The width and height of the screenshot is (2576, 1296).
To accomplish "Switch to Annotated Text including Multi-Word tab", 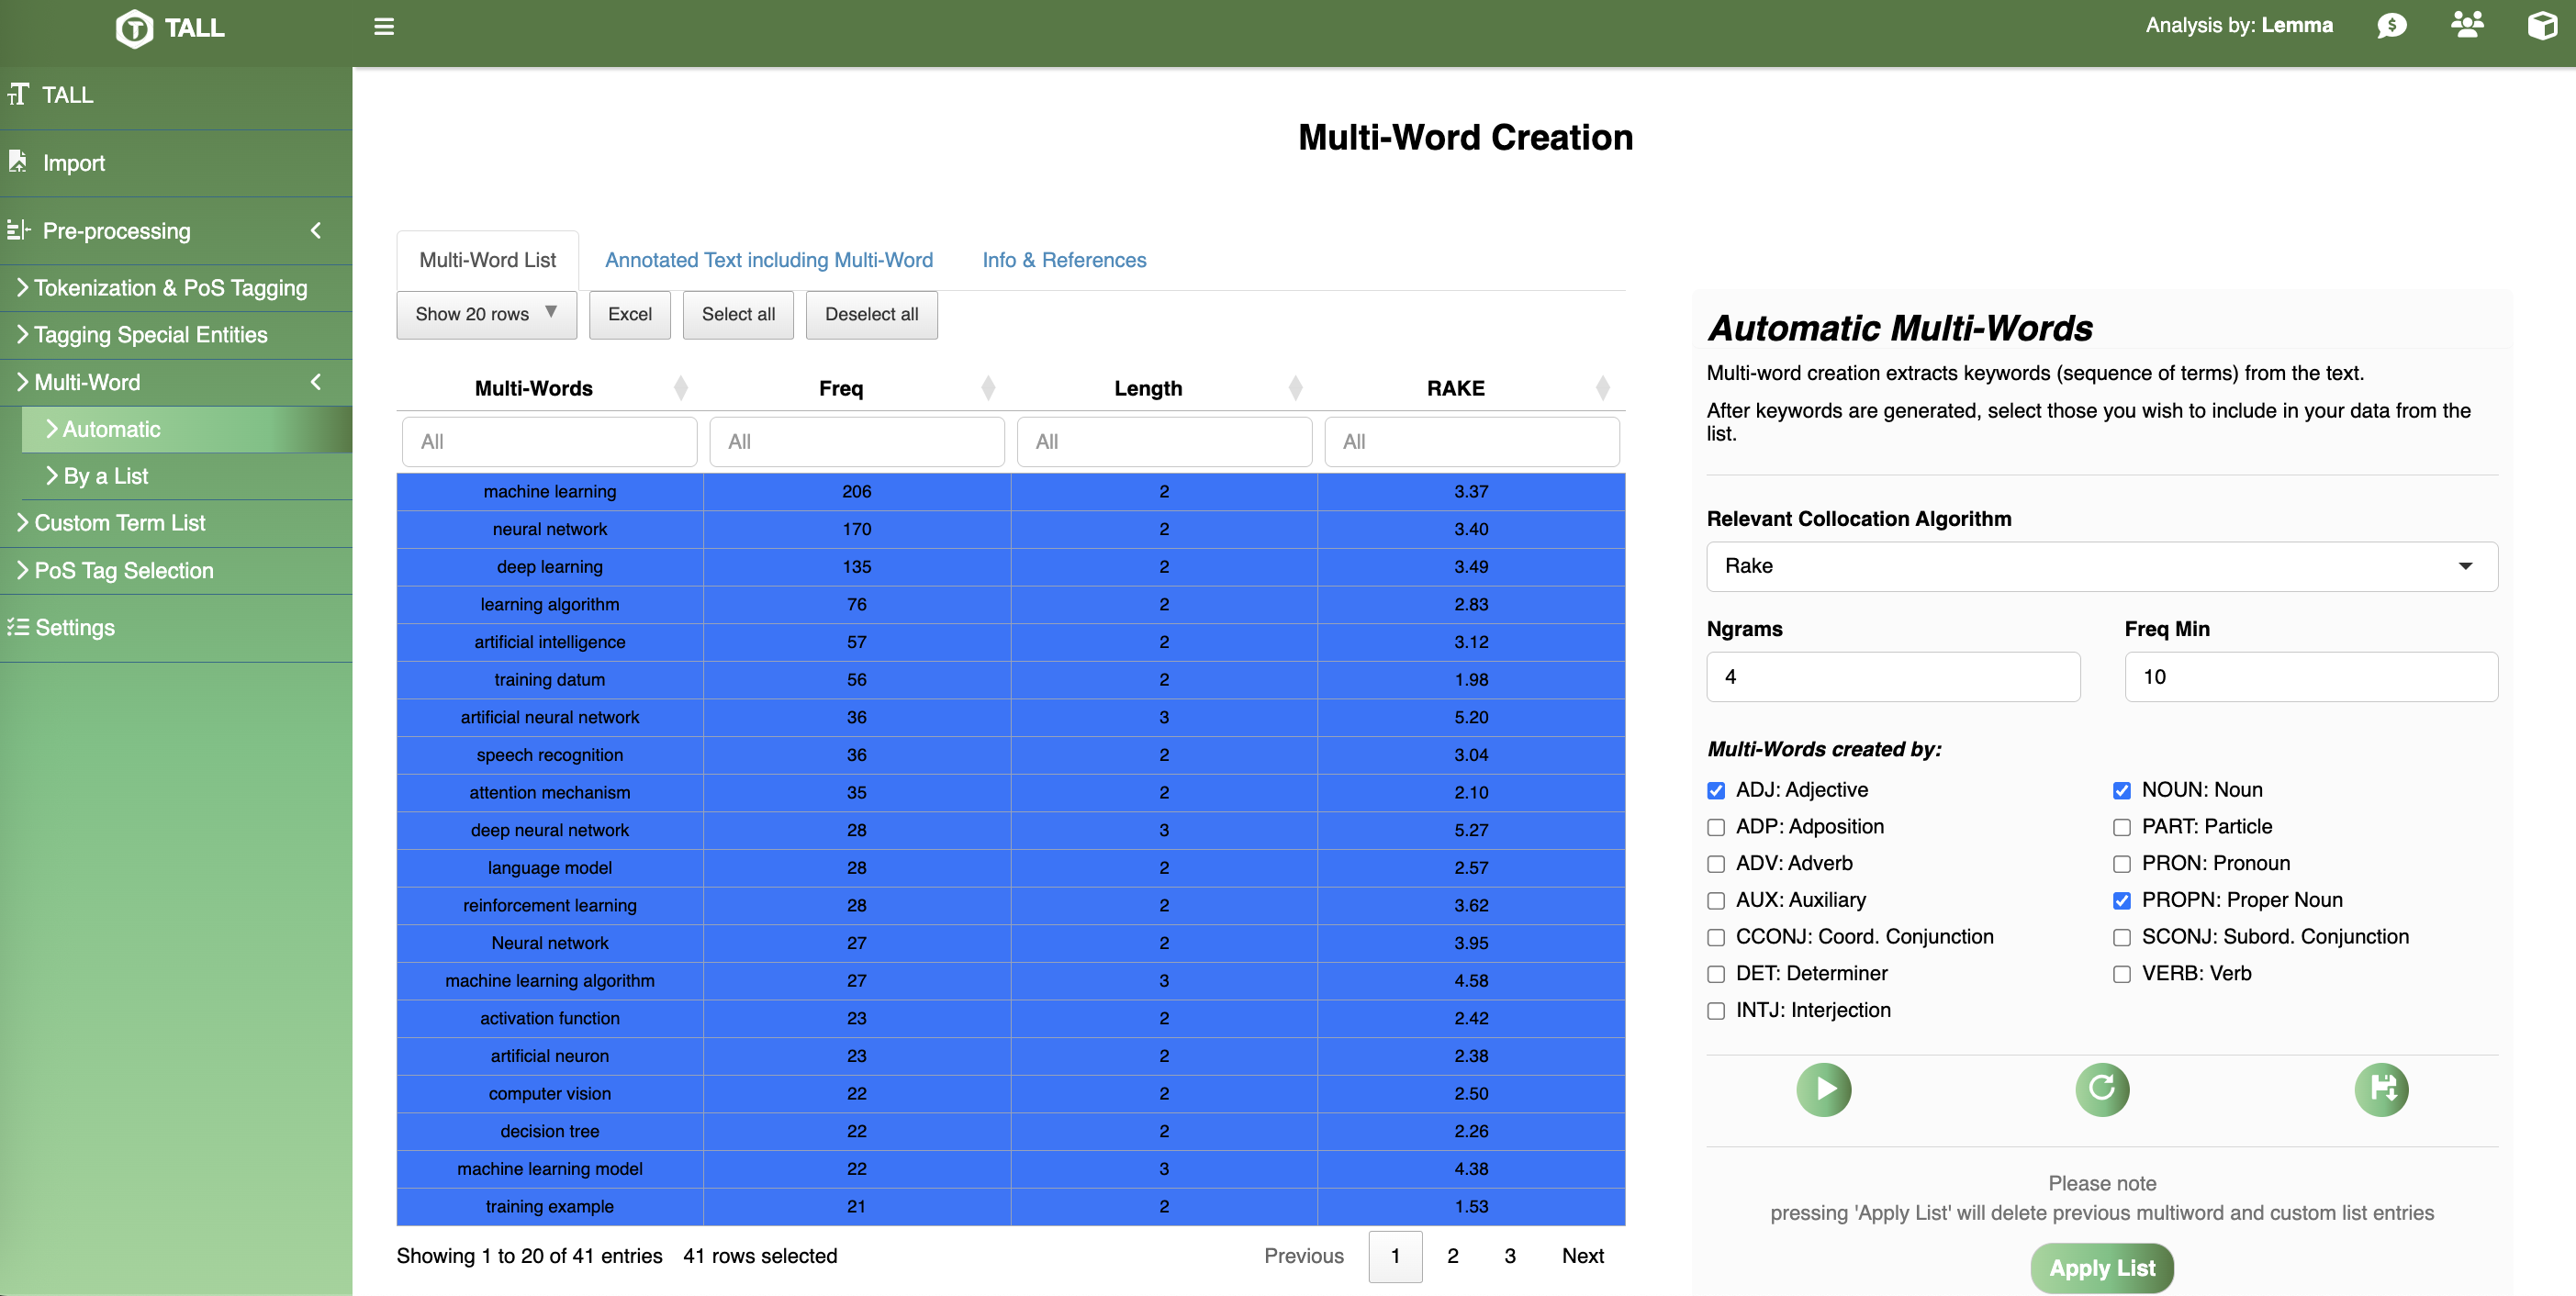I will click(x=768, y=260).
